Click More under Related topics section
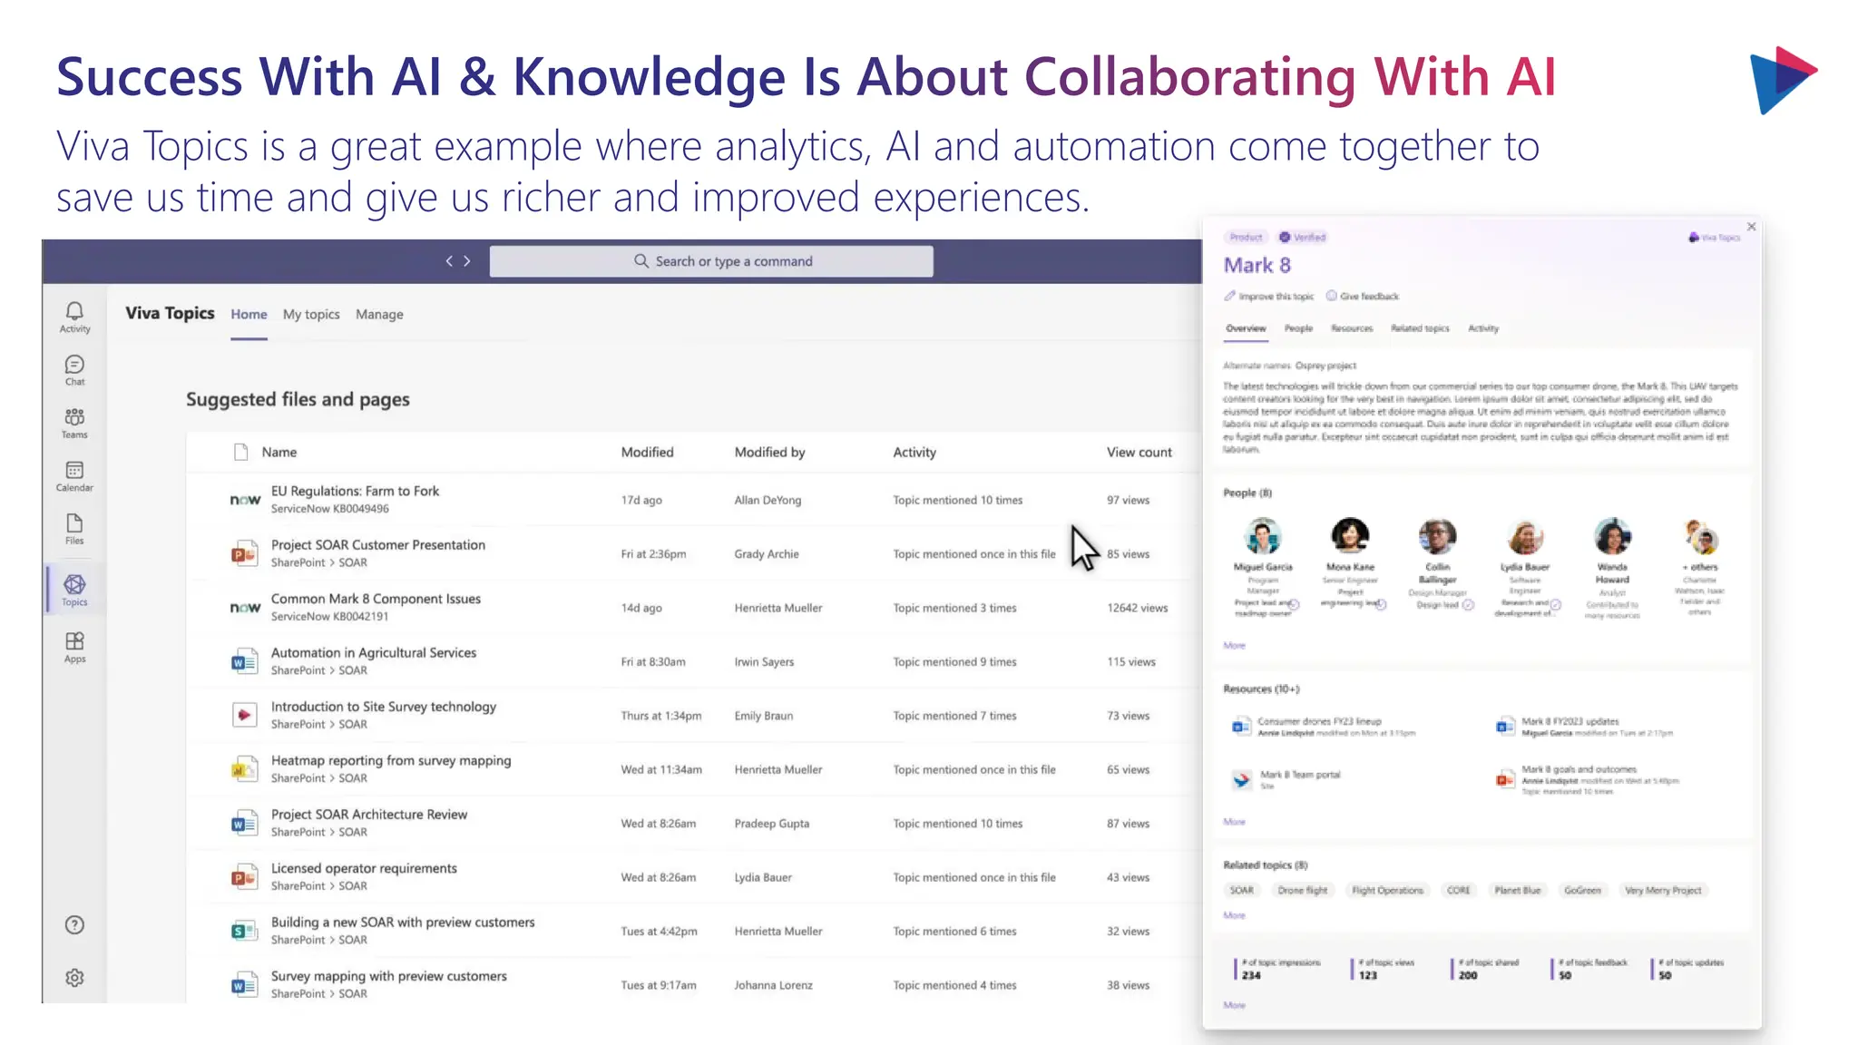The height and width of the screenshot is (1045, 1858). click(x=1234, y=915)
